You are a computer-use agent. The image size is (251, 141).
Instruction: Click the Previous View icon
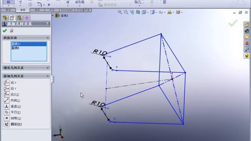[132, 12]
